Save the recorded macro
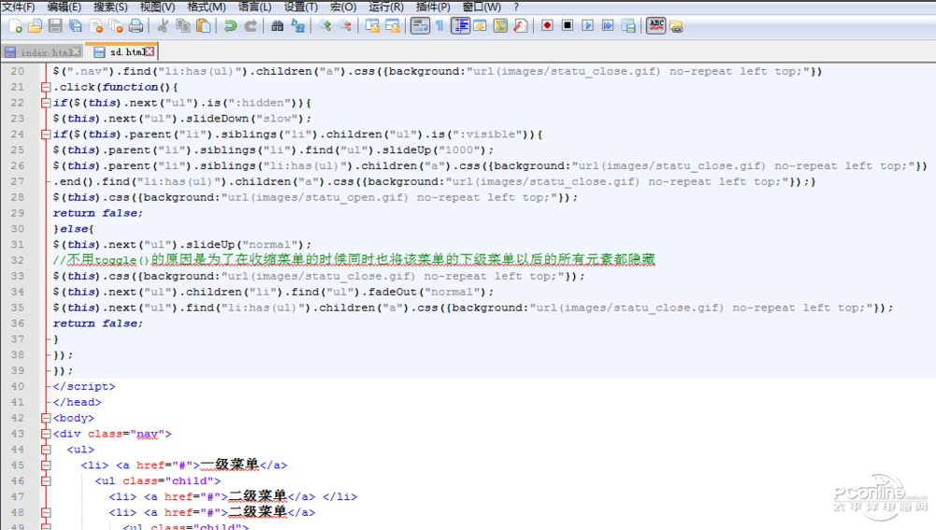Viewport: 936px width, 530px height. 628,25
